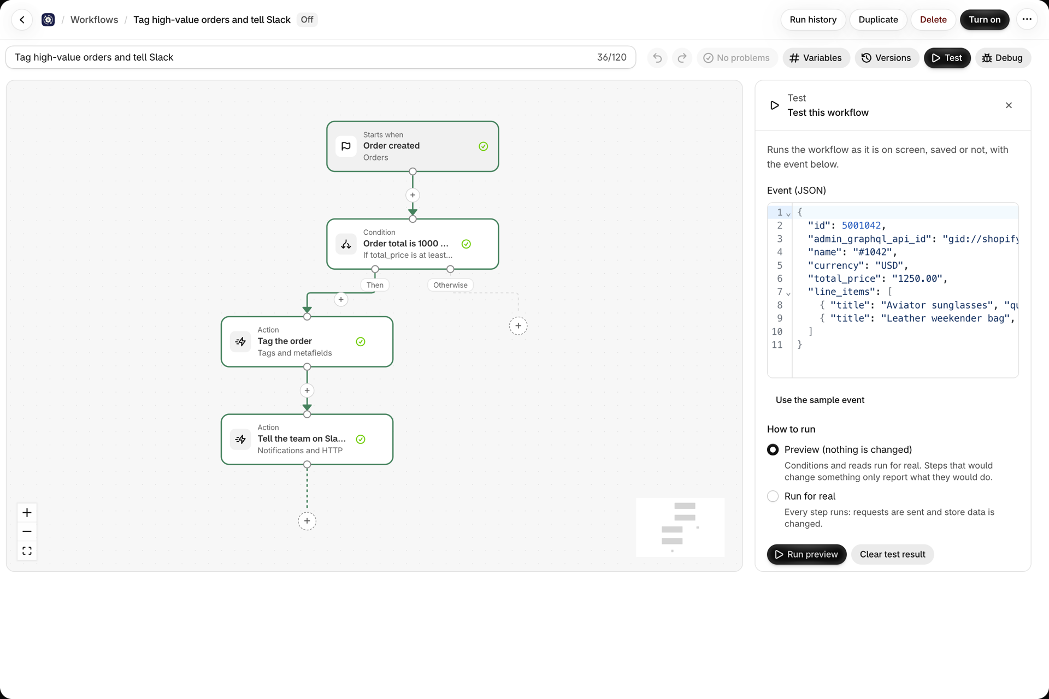Collapse JSON fold arrow on line 1
The width and height of the screenshot is (1049, 699).
[788, 214]
